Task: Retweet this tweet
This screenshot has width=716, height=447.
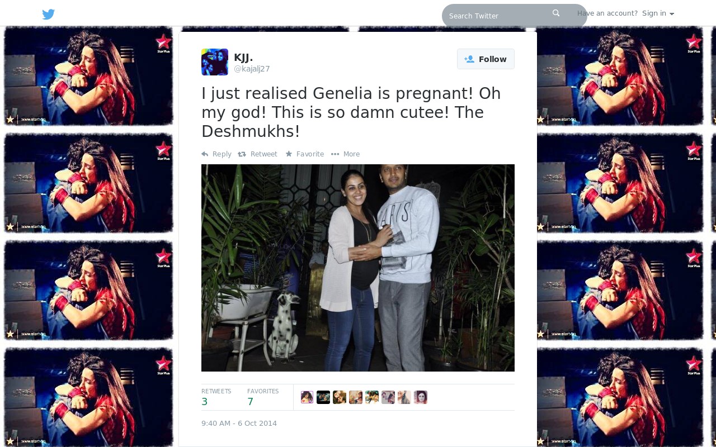Action: click(x=257, y=154)
